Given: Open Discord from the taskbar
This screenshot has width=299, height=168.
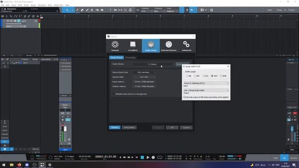Looking at the screenshot, I should coord(27,165).
